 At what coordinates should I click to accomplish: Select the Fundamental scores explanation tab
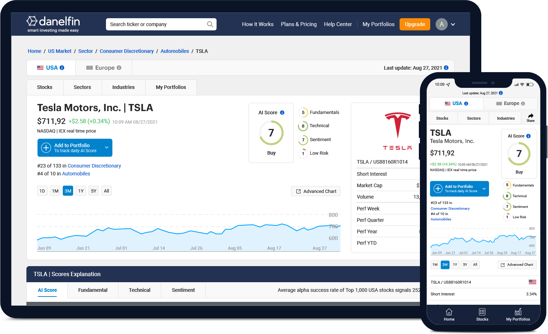tap(93, 290)
